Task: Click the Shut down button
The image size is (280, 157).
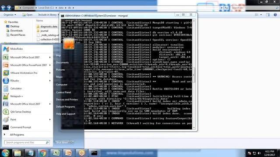Action: coord(62,142)
